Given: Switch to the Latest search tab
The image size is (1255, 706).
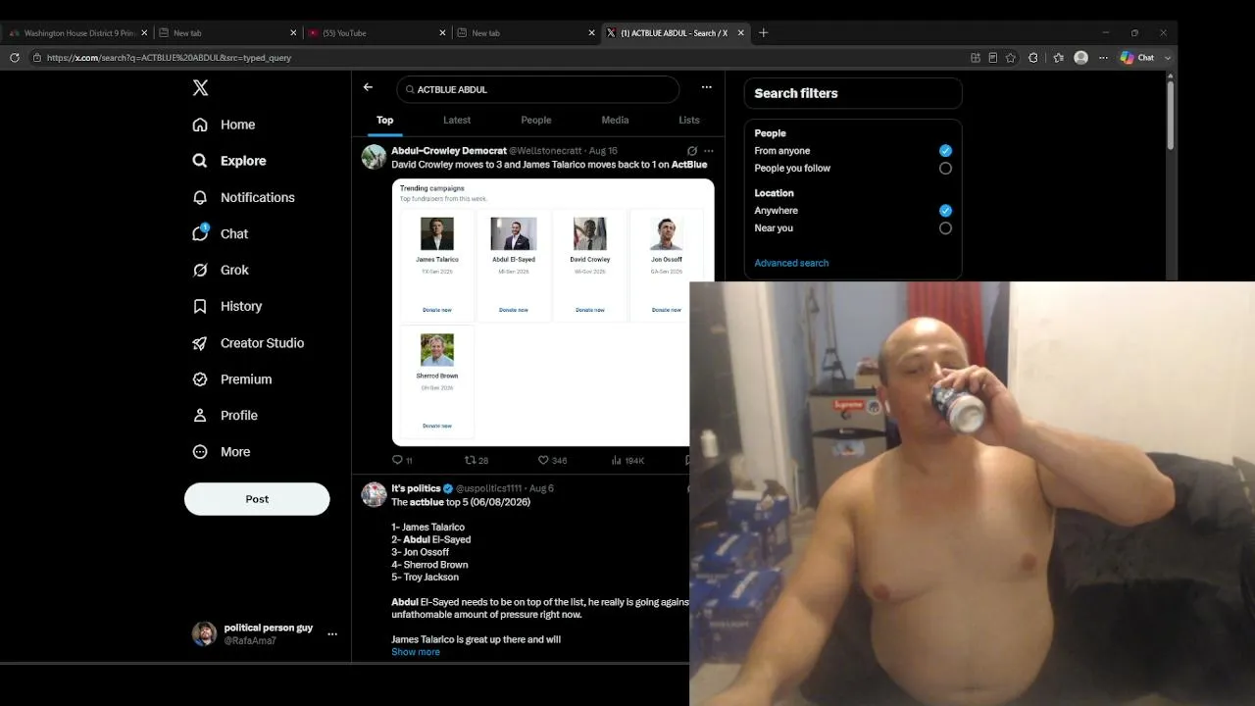Looking at the screenshot, I should coord(457,121).
